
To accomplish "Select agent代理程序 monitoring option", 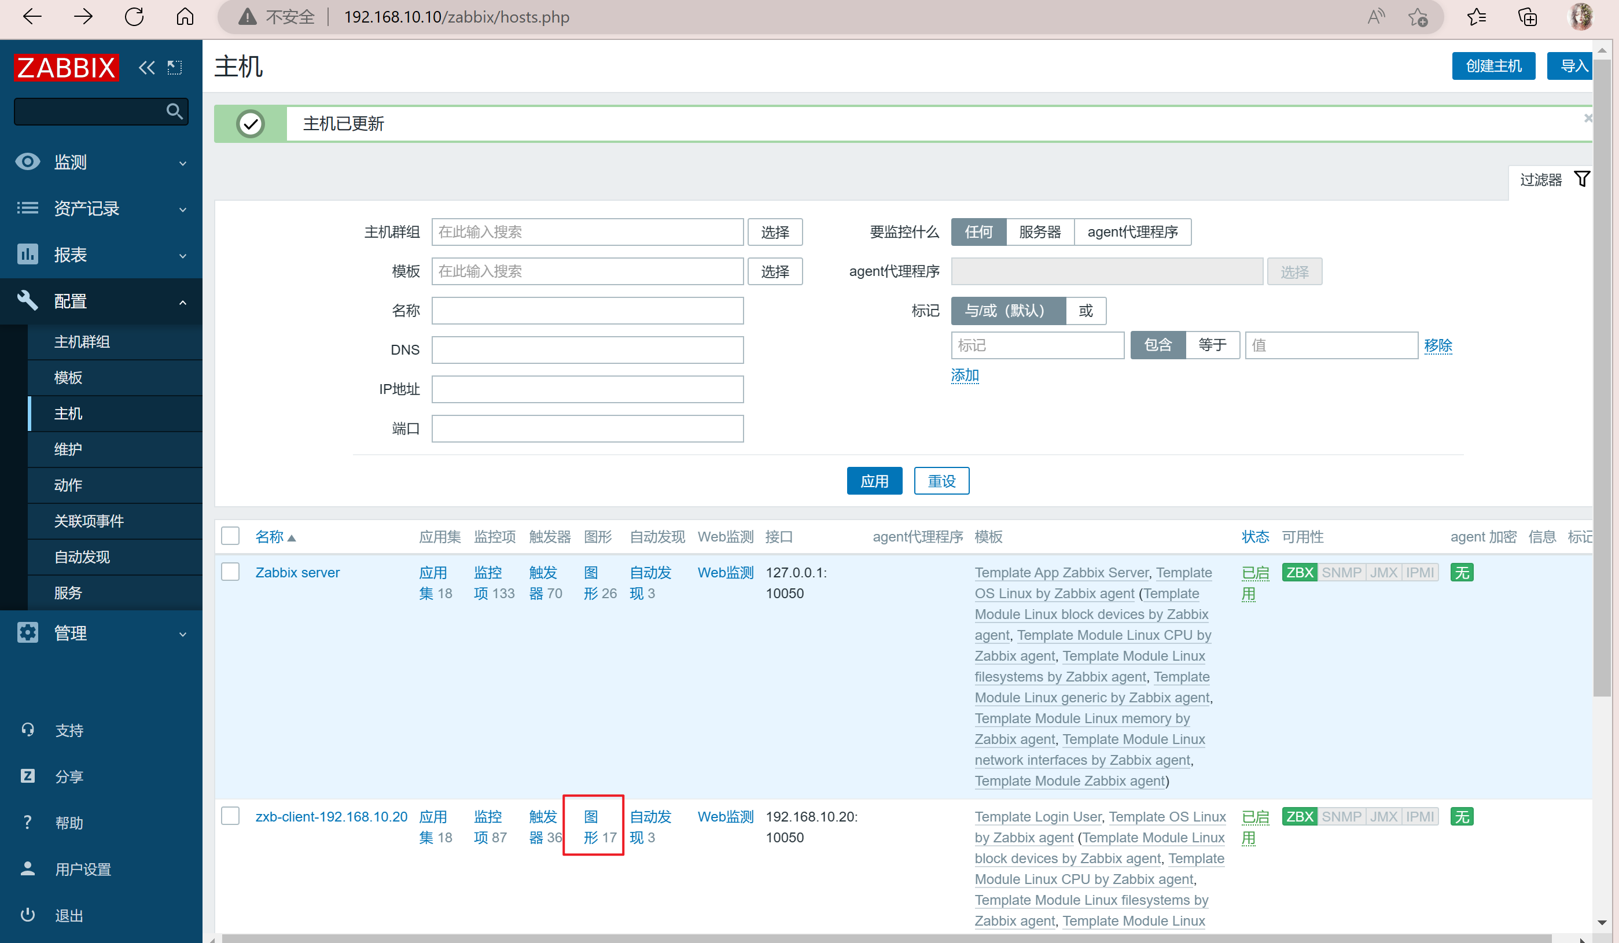I will coord(1132,232).
